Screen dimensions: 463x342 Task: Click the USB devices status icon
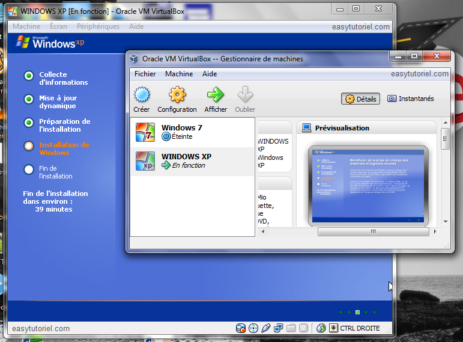pyautogui.click(x=266, y=328)
